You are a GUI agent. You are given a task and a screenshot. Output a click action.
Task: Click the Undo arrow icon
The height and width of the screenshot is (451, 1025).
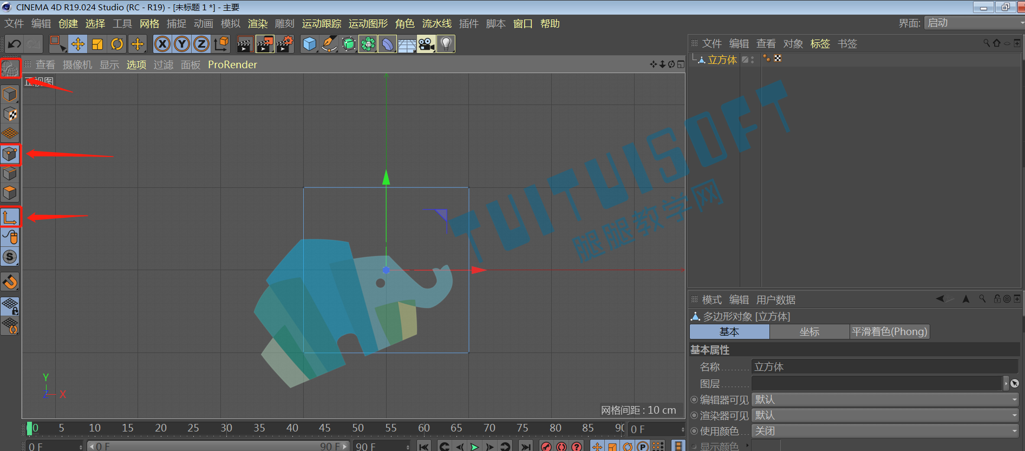pyautogui.click(x=15, y=44)
